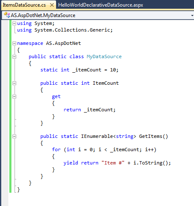
Task: Collapse the ItemCount property block
Action: 14,83
